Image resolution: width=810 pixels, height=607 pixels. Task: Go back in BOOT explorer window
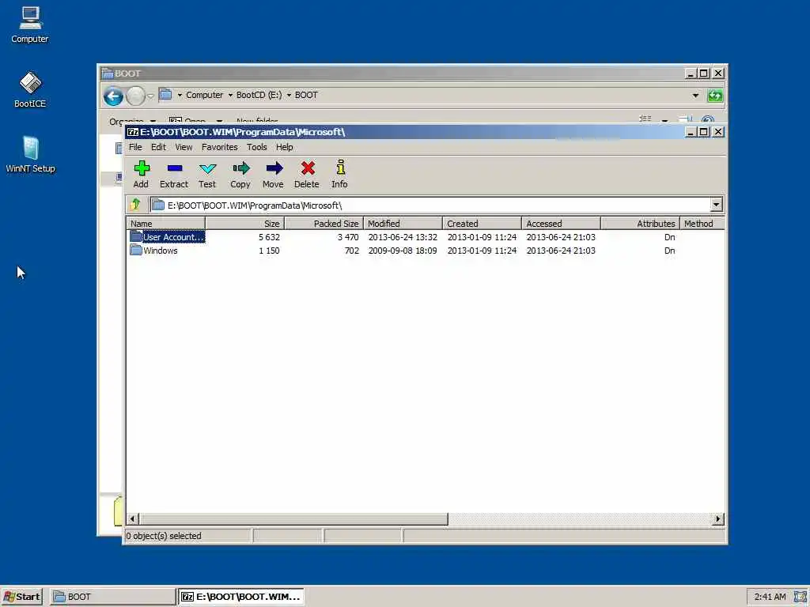(113, 96)
